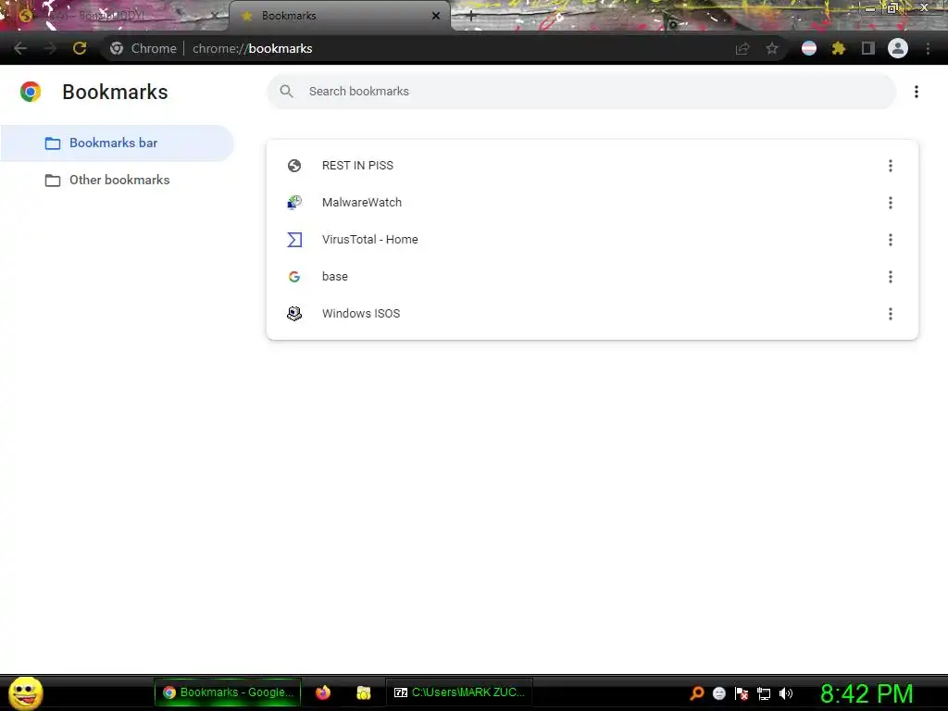This screenshot has width=948, height=711.
Task: Click the Chrome logo beside Bookmarks heading
Action: [31, 92]
